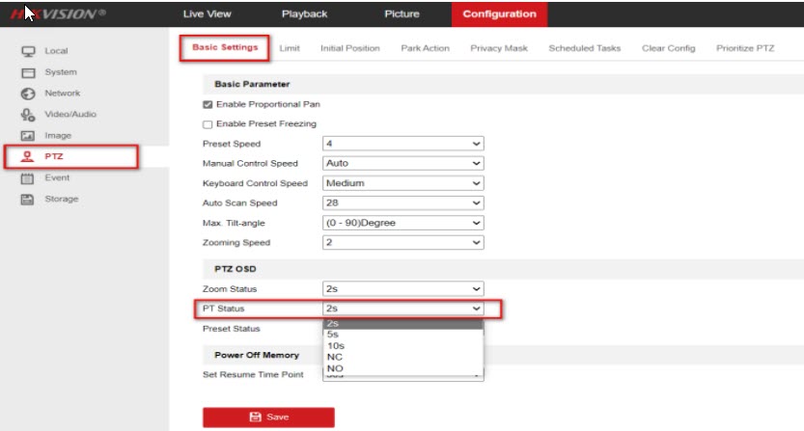Open the Preset Speed dropdown

[x=402, y=144]
